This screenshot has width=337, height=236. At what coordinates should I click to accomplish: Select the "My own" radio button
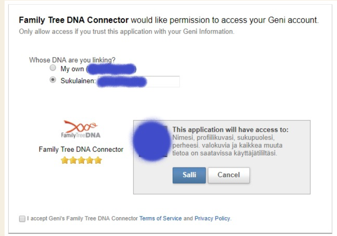[x=52, y=68]
